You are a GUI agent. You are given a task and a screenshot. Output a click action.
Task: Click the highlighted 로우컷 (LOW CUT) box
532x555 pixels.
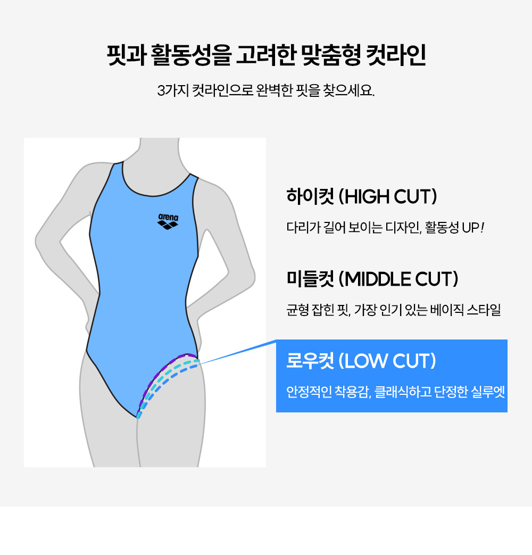[392, 376]
